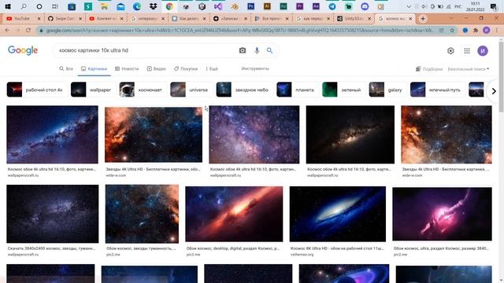Open the blue spiral galaxy 8K thumbnail
This screenshot has width=504, height=283.
(338, 214)
